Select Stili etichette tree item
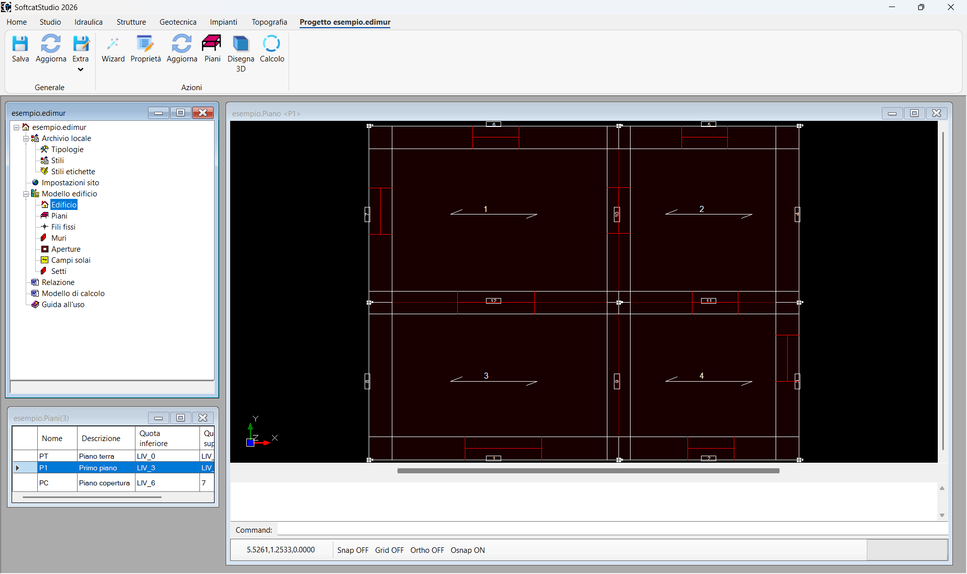967x574 pixels. coord(73,172)
